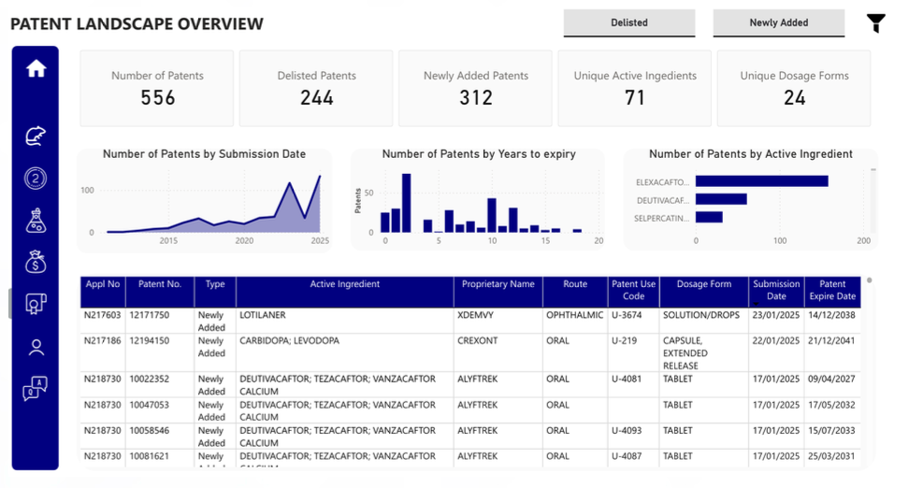
Task: Select the Number of Patents card
Action: tap(157, 88)
